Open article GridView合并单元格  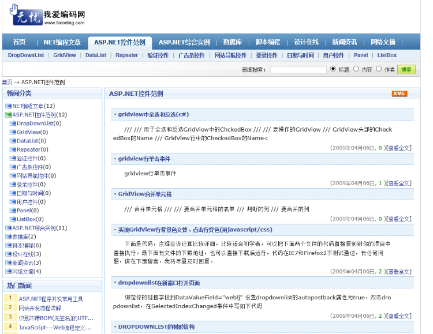[x=145, y=194]
